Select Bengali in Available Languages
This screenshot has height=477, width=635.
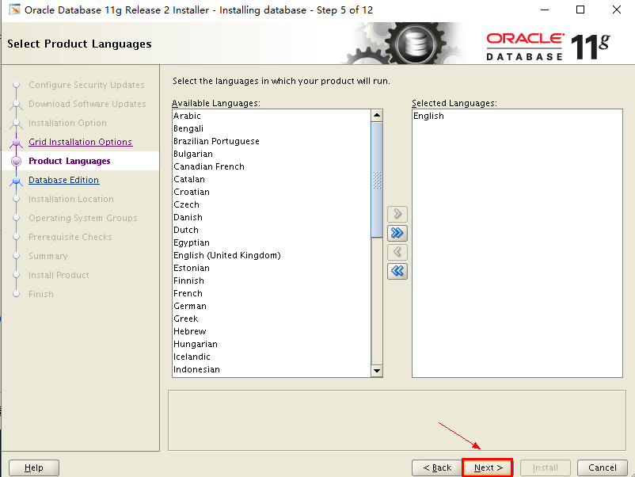[272, 128]
